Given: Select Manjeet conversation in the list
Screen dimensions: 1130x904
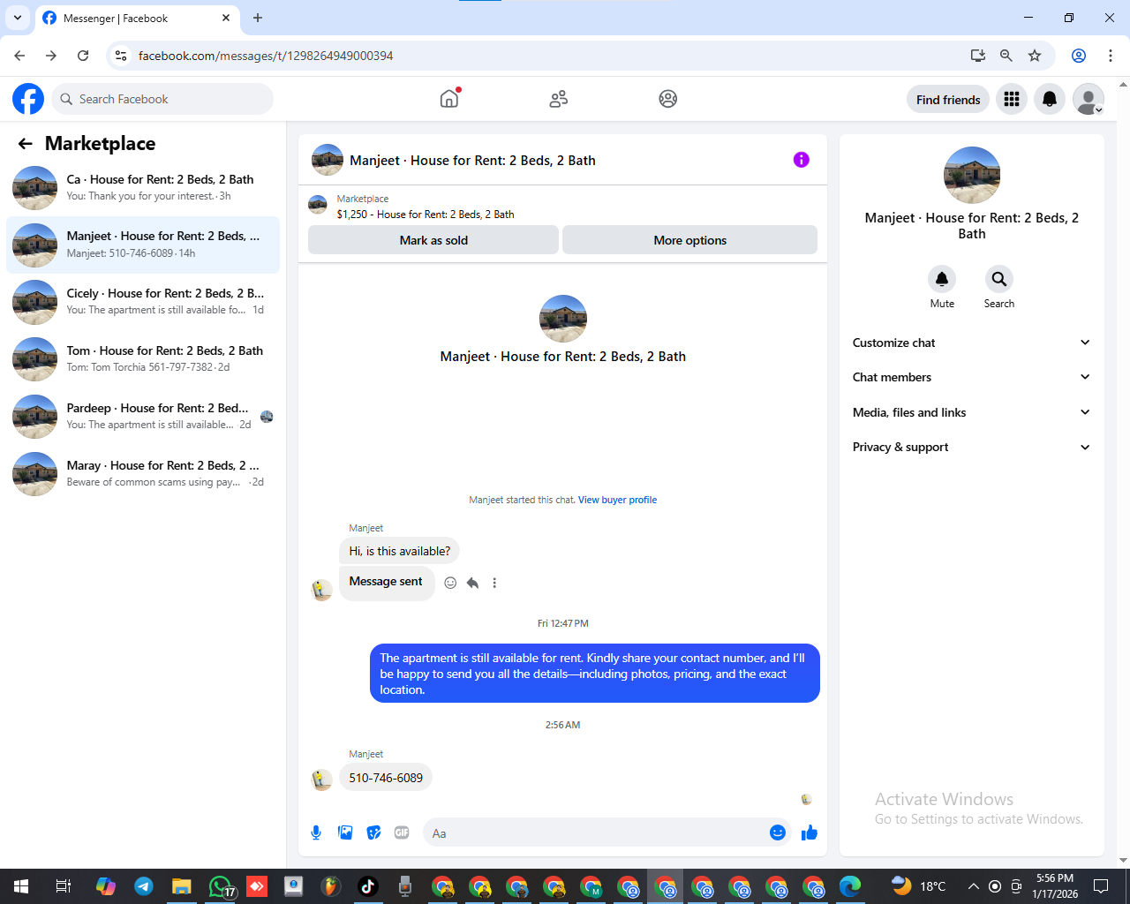Looking at the screenshot, I should (x=143, y=245).
